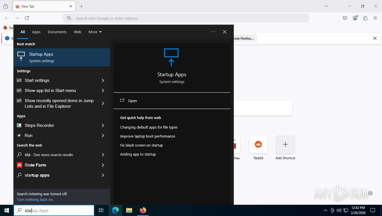Viewport: 382px width, 216px height.
Task: Open new tab personalize gear icon
Action: [x=370, y=193]
